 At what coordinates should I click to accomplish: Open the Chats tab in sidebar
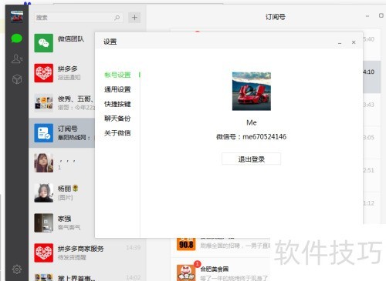click(x=17, y=38)
